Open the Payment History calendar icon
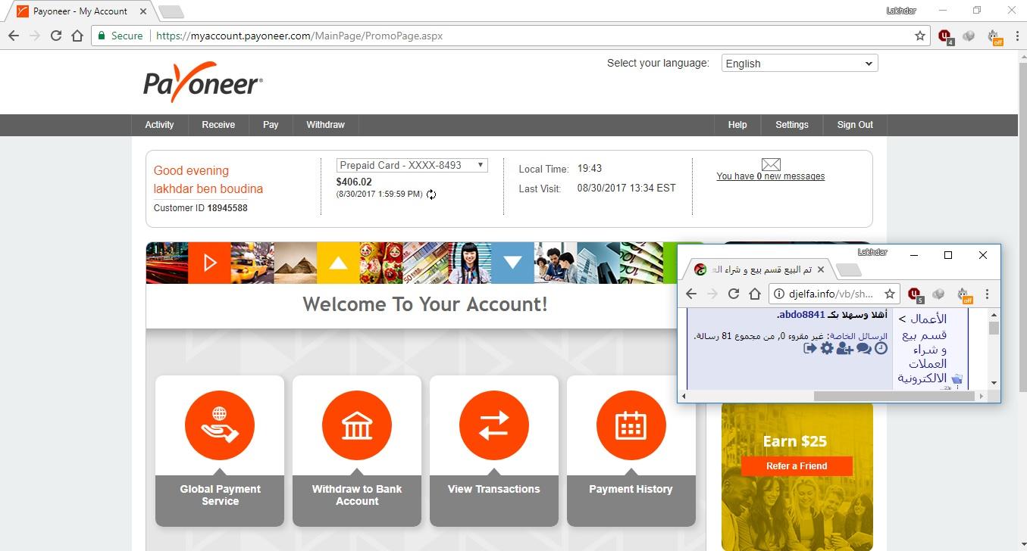Viewport: 1027px width, 551px height. pyautogui.click(x=631, y=425)
